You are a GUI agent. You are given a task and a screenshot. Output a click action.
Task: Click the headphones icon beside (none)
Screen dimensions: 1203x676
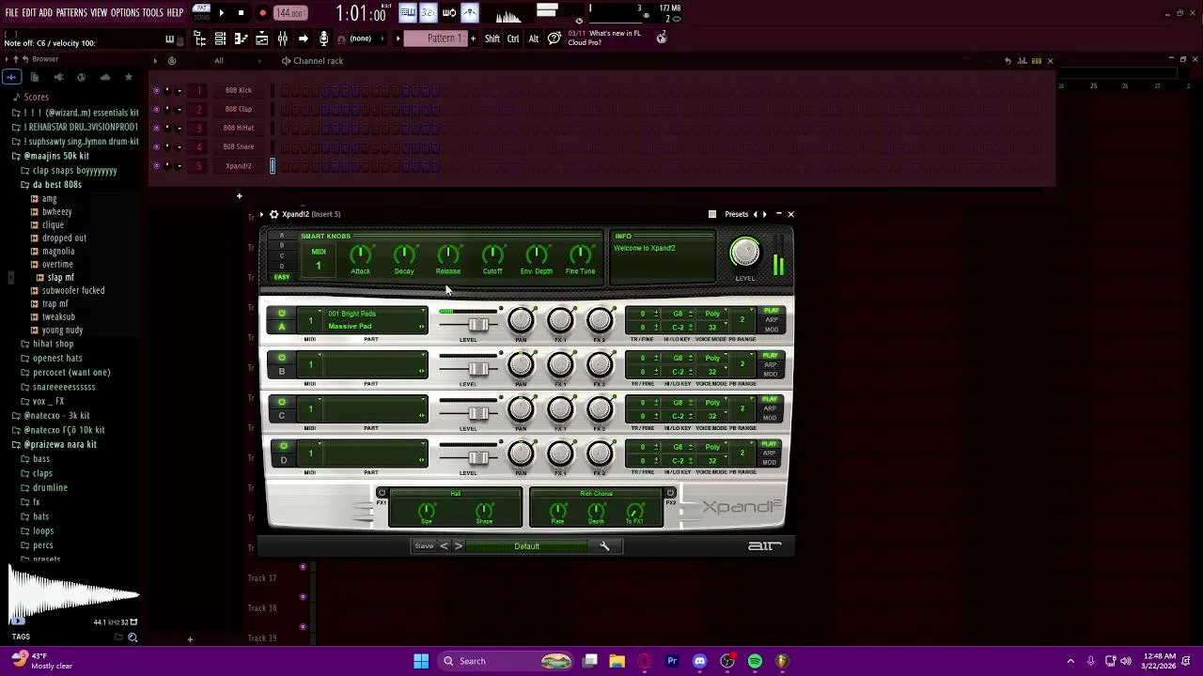pos(342,38)
